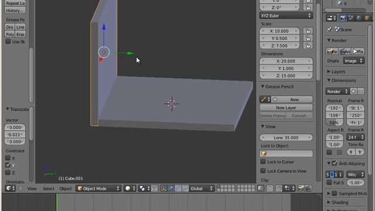Collapse the View panel
The height and width of the screenshot is (211, 375).
(262, 127)
